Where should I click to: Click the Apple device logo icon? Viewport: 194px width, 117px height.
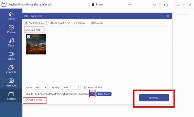pos(93,4)
